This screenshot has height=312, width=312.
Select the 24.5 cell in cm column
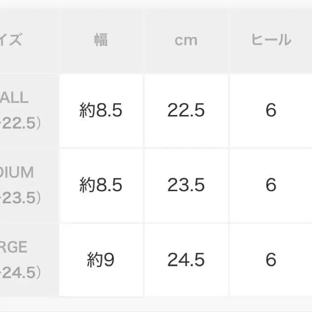tap(186, 260)
